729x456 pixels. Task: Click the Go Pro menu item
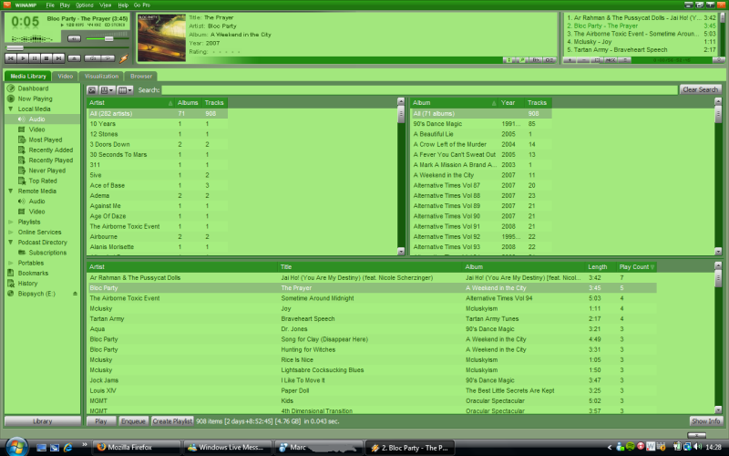point(142,5)
